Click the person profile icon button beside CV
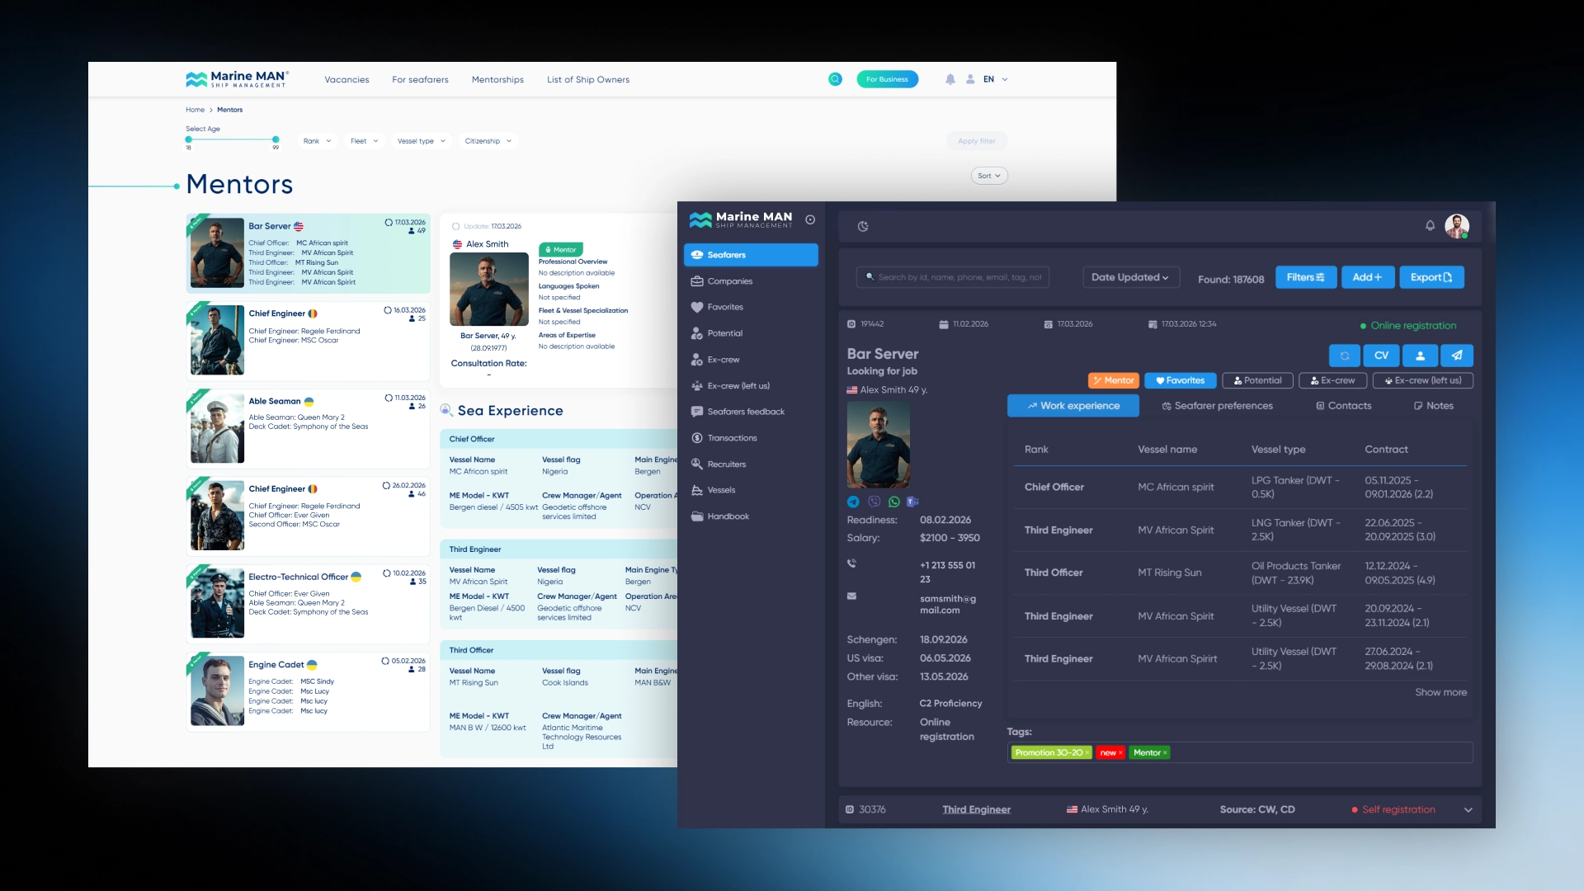 click(x=1420, y=356)
